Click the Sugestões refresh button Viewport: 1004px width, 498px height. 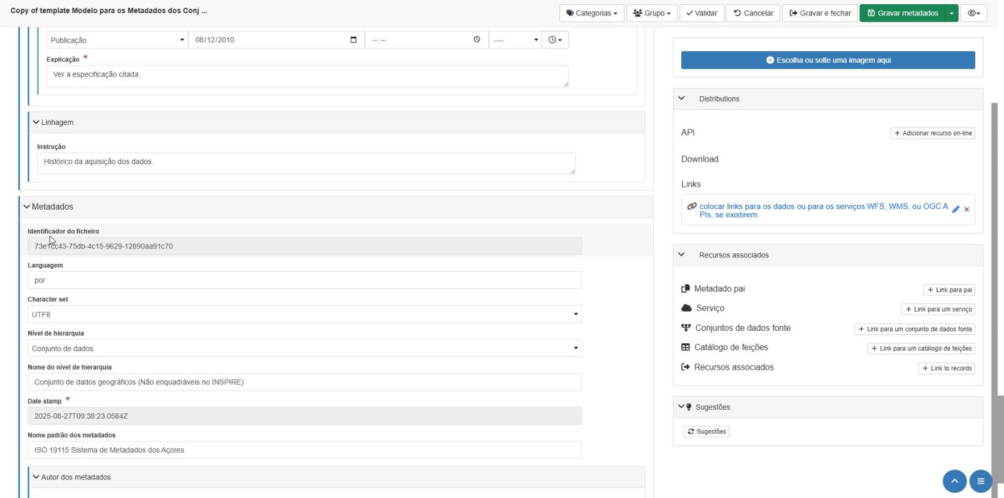point(706,431)
